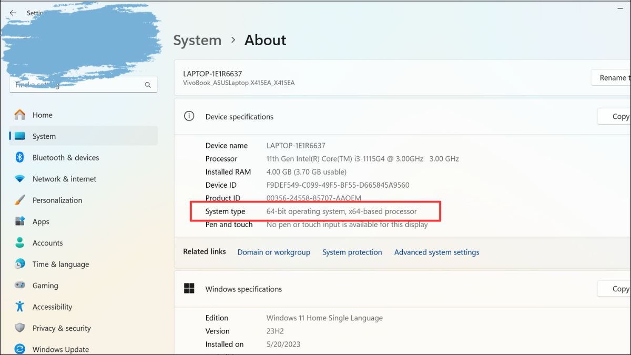The height and width of the screenshot is (355, 631).
Task: Open Accounts settings
Action: [x=84, y=242]
